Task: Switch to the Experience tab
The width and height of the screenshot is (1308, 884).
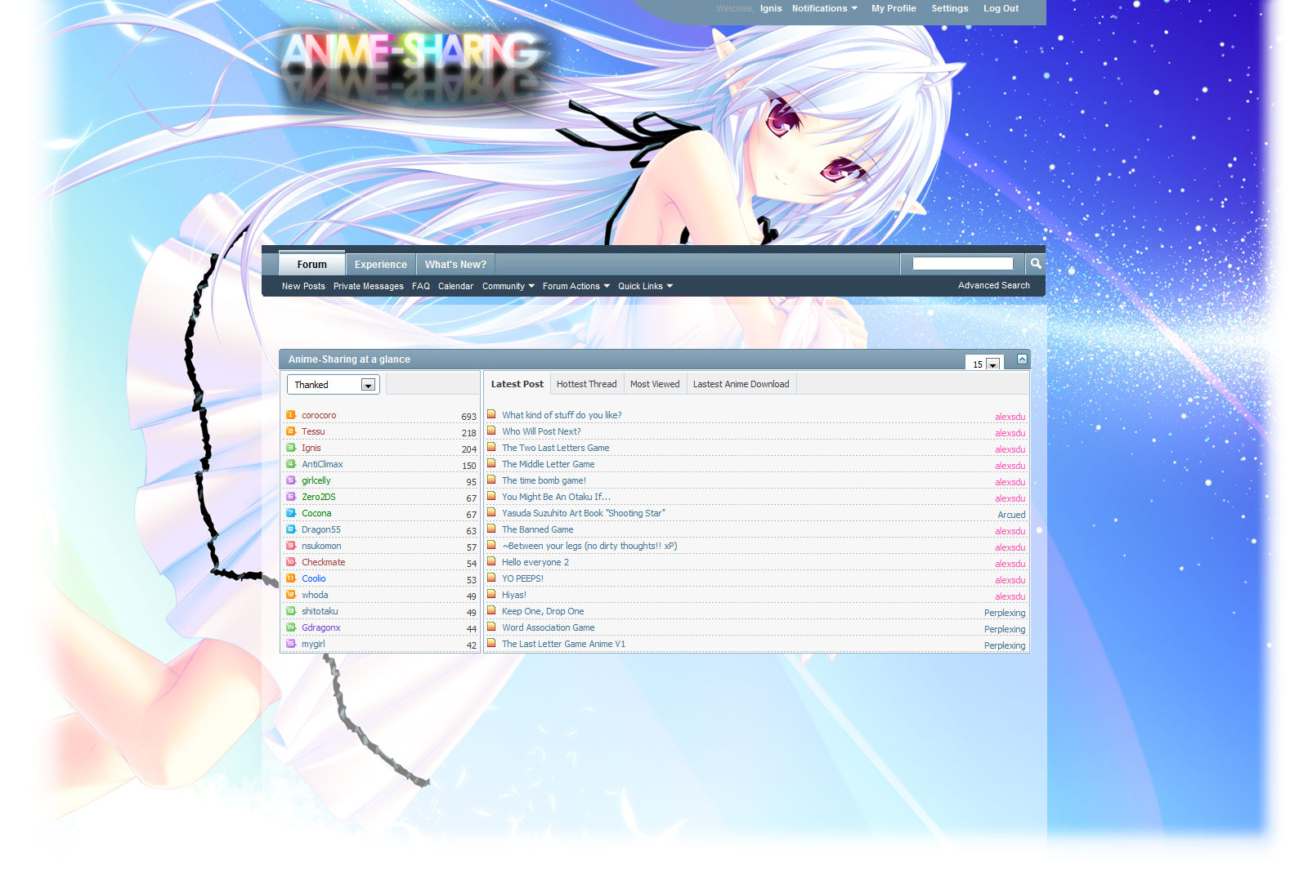Action: tap(380, 265)
